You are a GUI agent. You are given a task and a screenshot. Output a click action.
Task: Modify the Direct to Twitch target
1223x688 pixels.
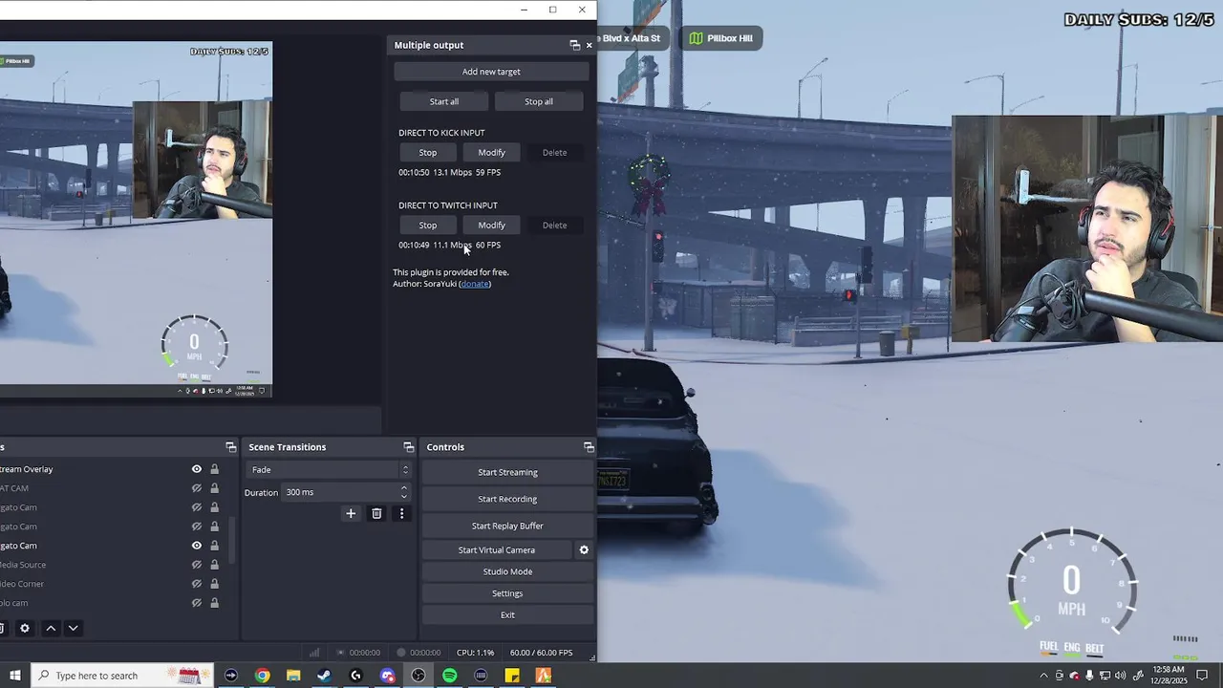pos(491,226)
